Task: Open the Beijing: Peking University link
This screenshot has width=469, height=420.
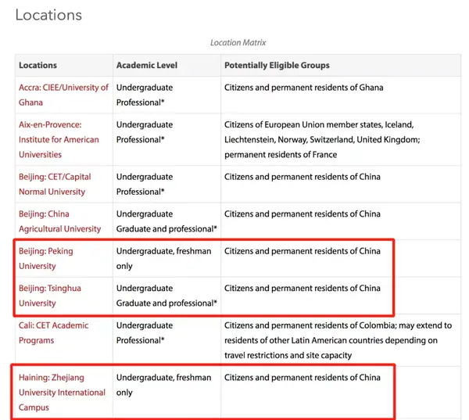Action: [46, 258]
